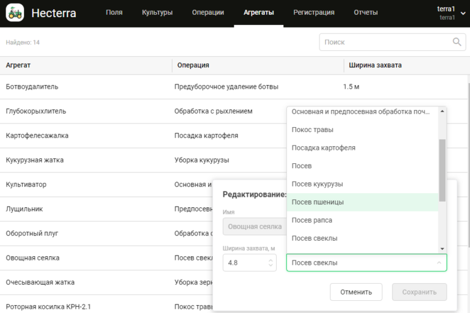Go to the 'Операции' tab

coord(207,12)
